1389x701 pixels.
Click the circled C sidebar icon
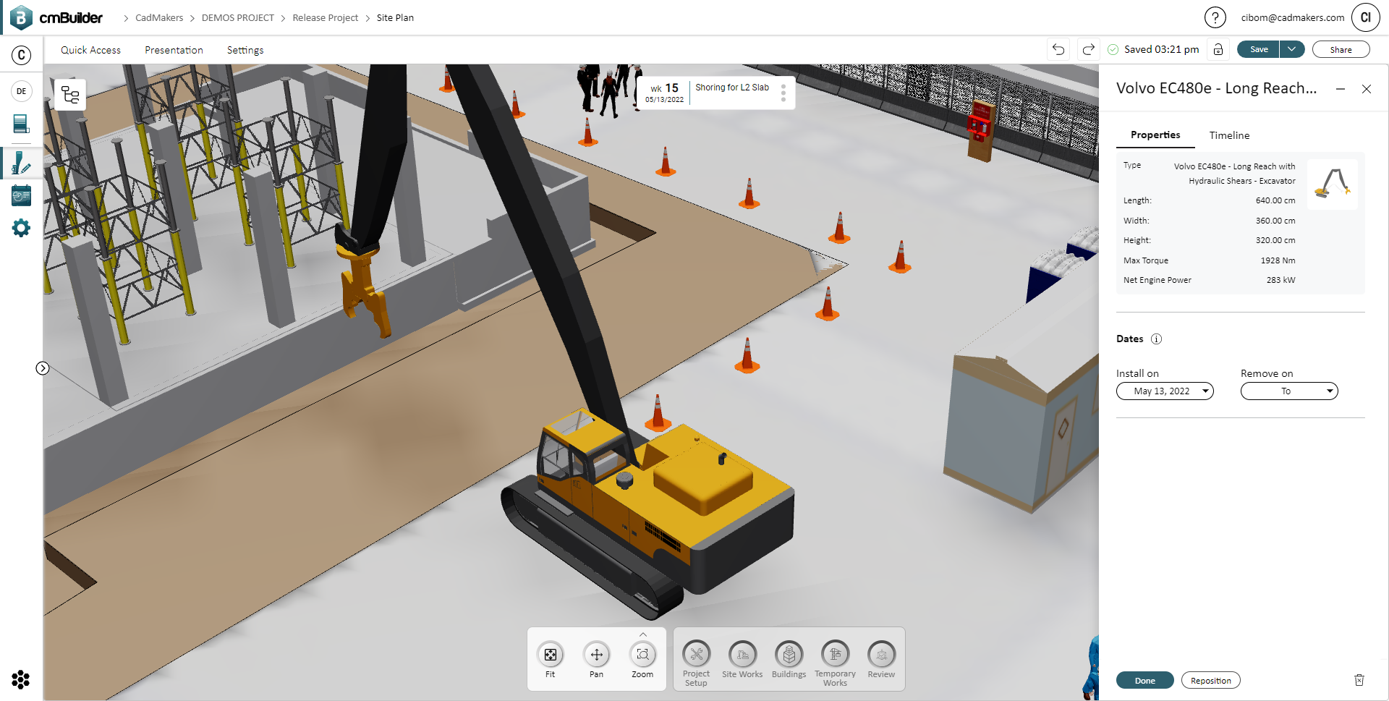(22, 55)
